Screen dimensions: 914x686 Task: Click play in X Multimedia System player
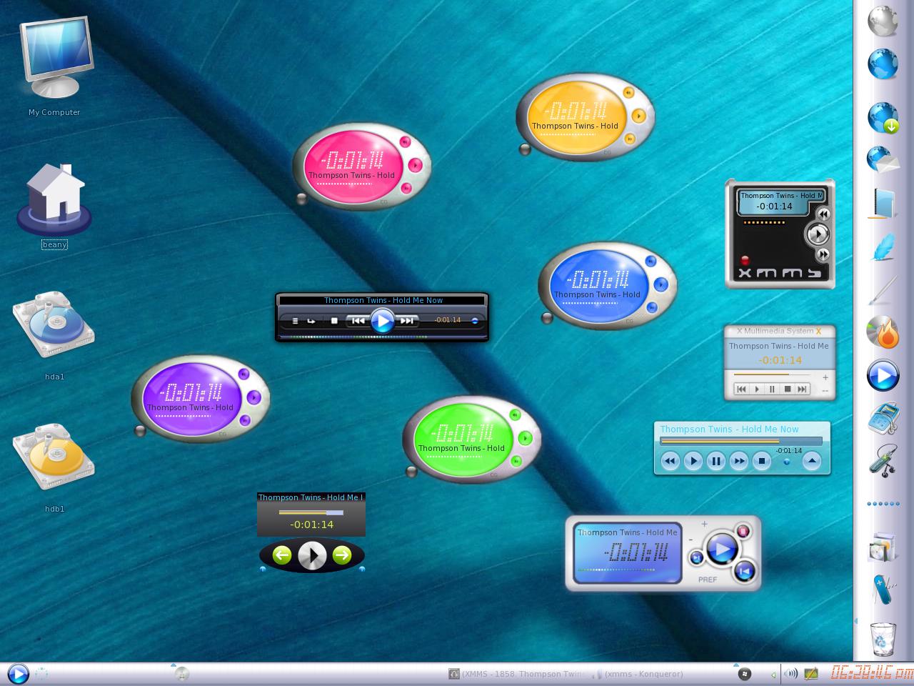click(757, 389)
